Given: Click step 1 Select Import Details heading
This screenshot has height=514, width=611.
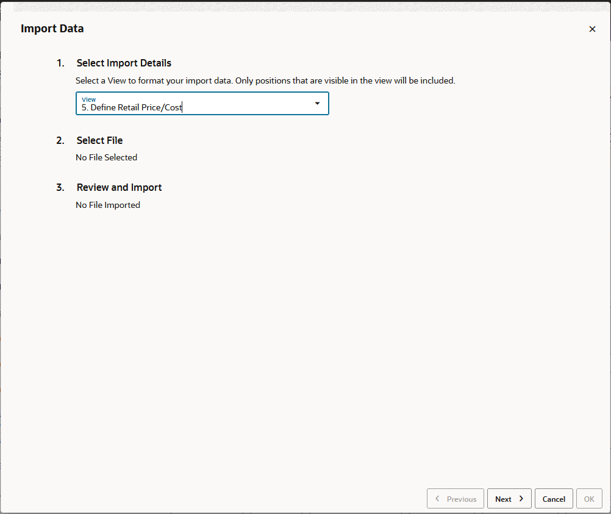Looking at the screenshot, I should (124, 63).
